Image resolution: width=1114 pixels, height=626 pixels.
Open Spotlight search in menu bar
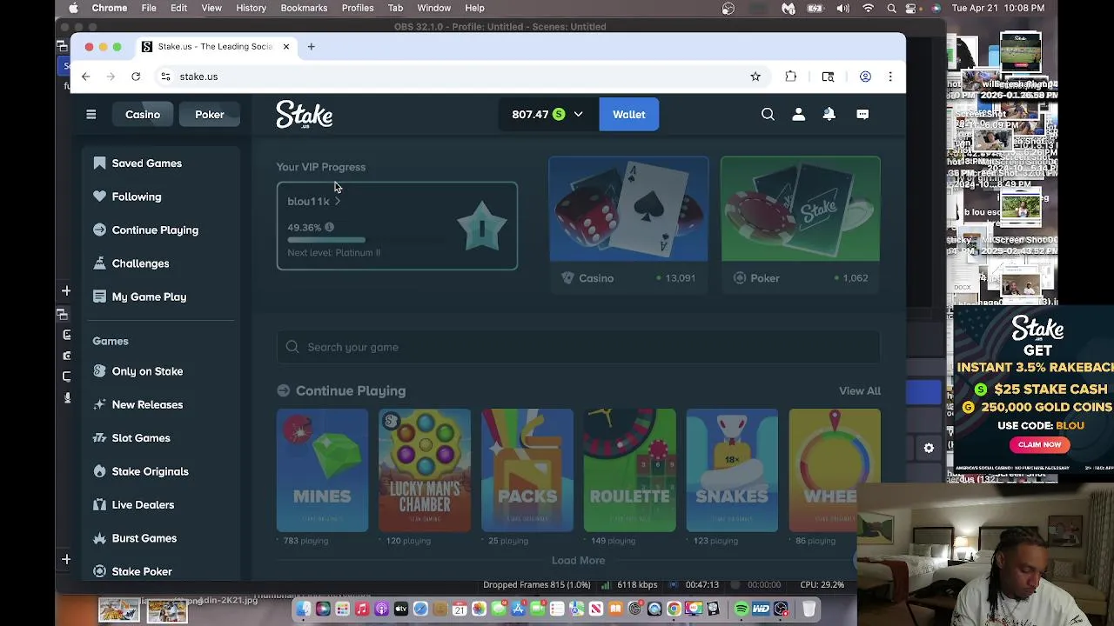(x=891, y=8)
